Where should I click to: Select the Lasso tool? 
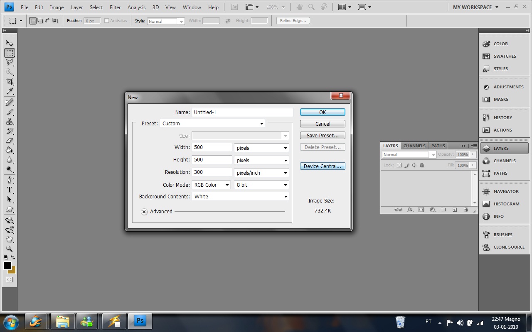[x=10, y=62]
